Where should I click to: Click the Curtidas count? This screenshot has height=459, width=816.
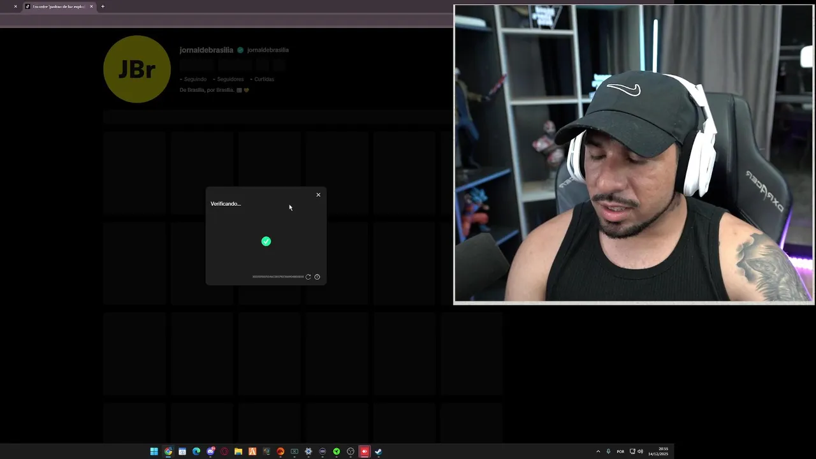coord(262,79)
